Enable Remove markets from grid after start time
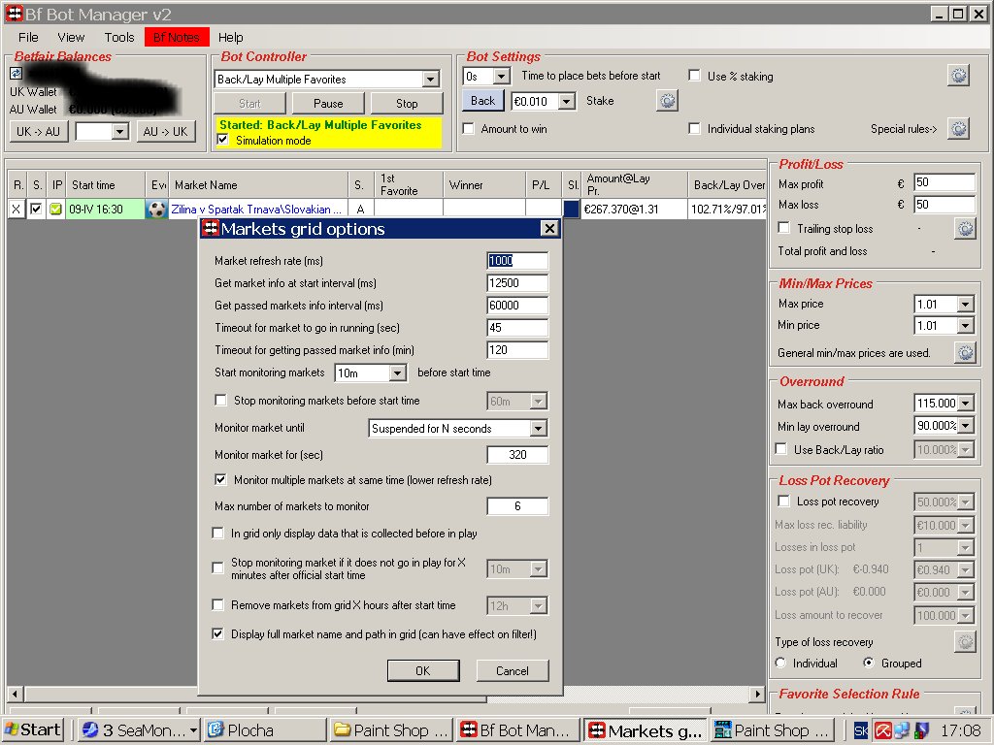994x745 pixels. [x=218, y=605]
